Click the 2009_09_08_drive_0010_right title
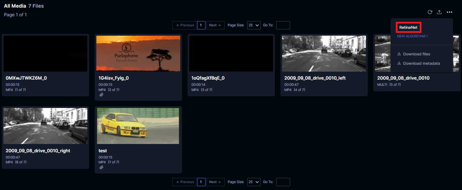462x190 pixels. click(x=38, y=151)
